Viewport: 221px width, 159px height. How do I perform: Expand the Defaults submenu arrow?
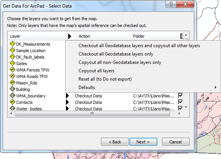pos(216,87)
